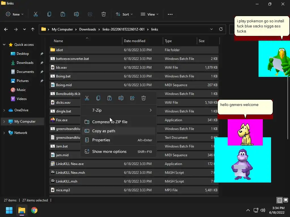Open recent locations dropdown arrow
290x217 pixels.
tap(24, 29)
